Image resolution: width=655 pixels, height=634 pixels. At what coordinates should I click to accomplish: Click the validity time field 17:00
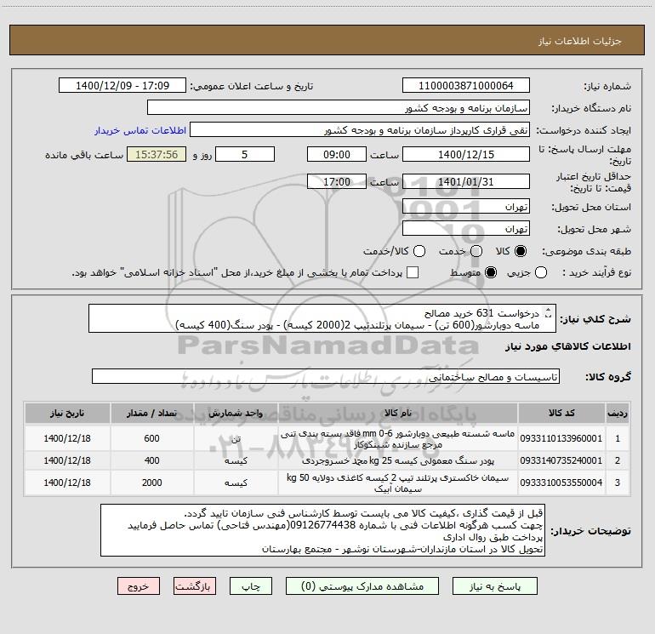point(337,181)
